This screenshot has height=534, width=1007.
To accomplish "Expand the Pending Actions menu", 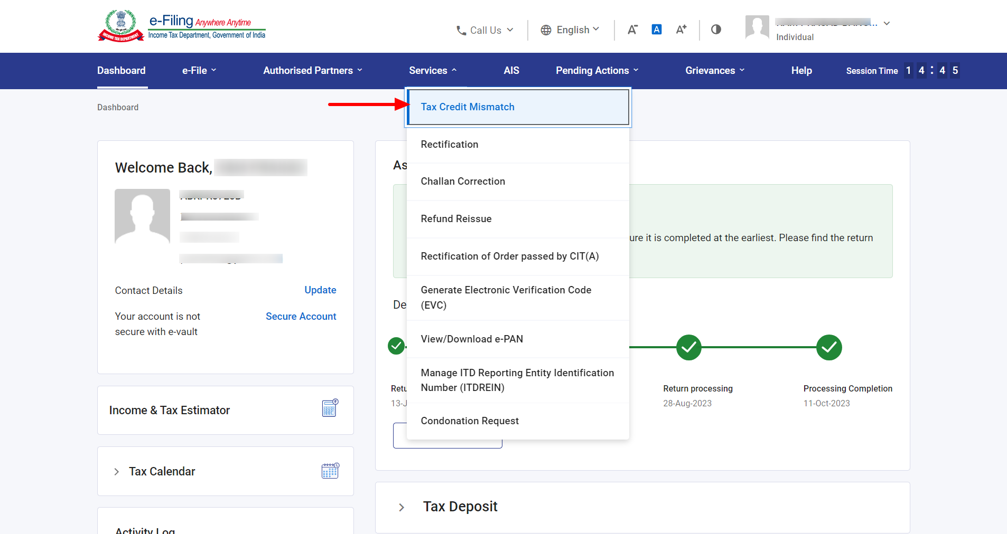I will point(597,70).
